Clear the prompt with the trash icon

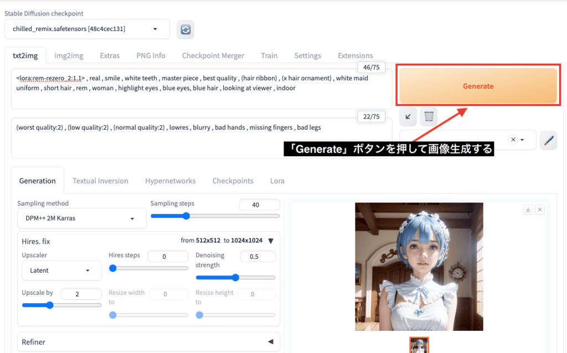click(x=429, y=116)
